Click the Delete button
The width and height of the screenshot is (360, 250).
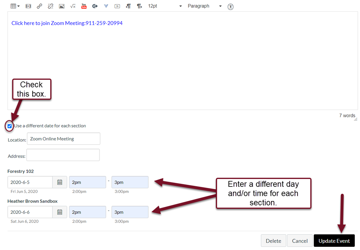273,241
